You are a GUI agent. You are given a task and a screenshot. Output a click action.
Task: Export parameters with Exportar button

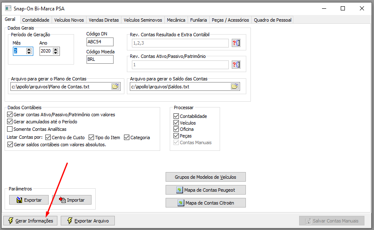pos(29,200)
